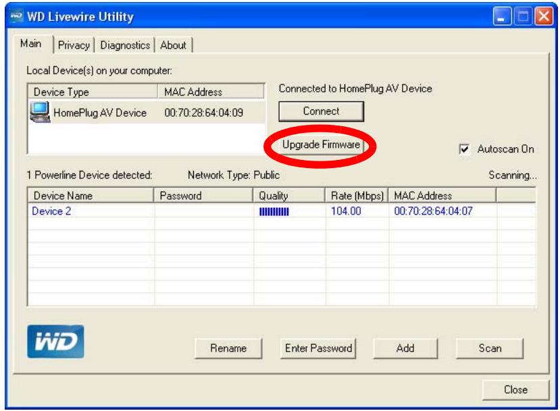Toggle the Autoscan On checkbox
The height and width of the screenshot is (411, 560).
(464, 149)
